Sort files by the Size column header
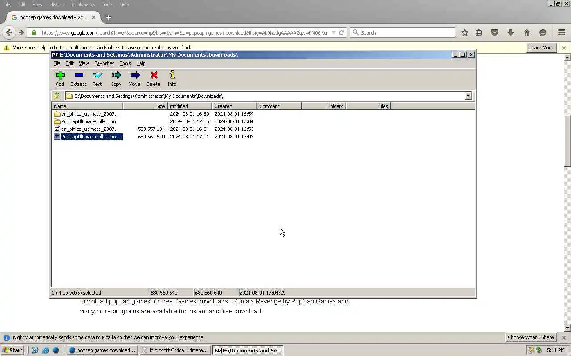This screenshot has height=356, width=571. (x=145, y=106)
